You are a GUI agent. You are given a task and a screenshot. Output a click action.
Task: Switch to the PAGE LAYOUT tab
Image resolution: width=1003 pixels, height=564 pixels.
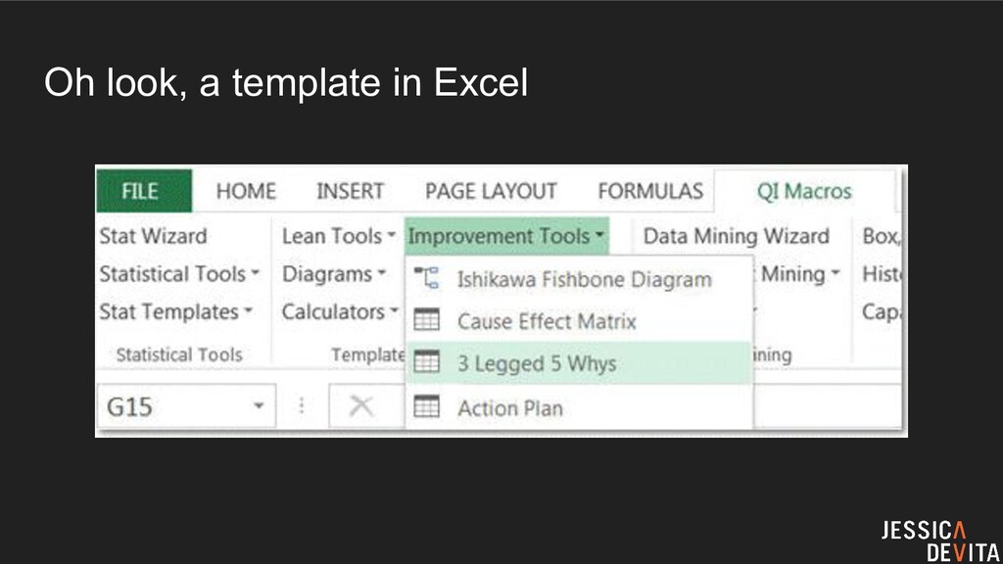491,192
